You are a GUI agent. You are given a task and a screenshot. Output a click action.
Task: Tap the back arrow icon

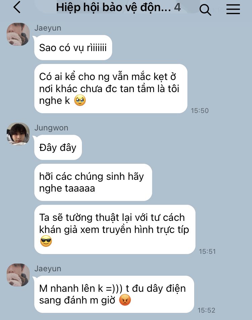click(x=17, y=7)
